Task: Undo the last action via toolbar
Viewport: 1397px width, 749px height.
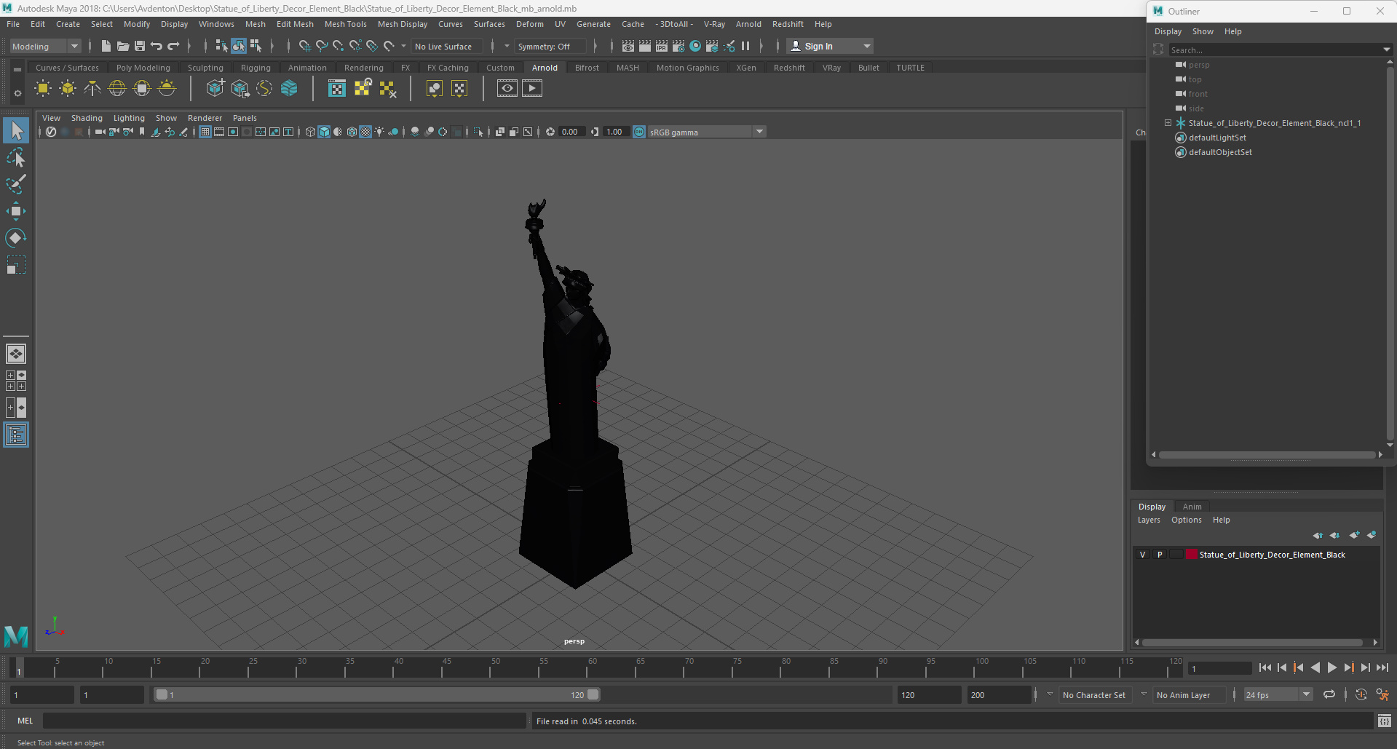Action: point(157,46)
